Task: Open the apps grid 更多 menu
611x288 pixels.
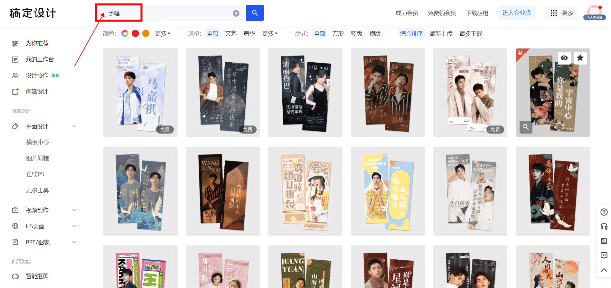Action: point(561,13)
